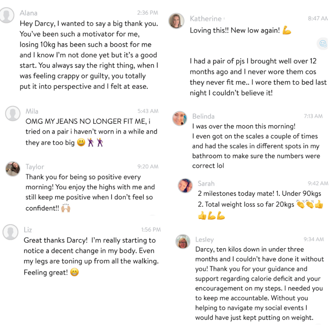Image resolution: width=331 pixels, height=331 pixels.
Task: Open Alana's default profile avatar
Action: click(7, 15)
